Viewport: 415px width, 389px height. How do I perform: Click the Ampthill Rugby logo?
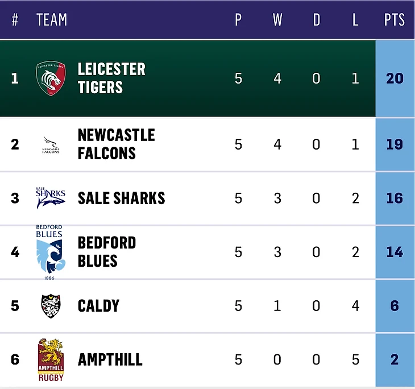click(51, 360)
